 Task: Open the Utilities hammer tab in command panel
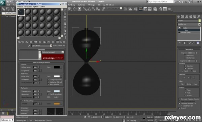199,16
